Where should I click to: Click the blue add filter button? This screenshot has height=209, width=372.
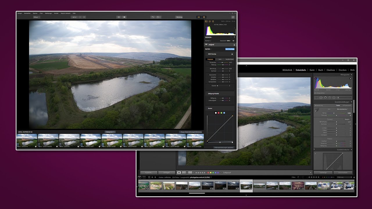[x=230, y=49]
